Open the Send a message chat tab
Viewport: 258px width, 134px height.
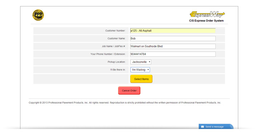[x=216, y=126]
